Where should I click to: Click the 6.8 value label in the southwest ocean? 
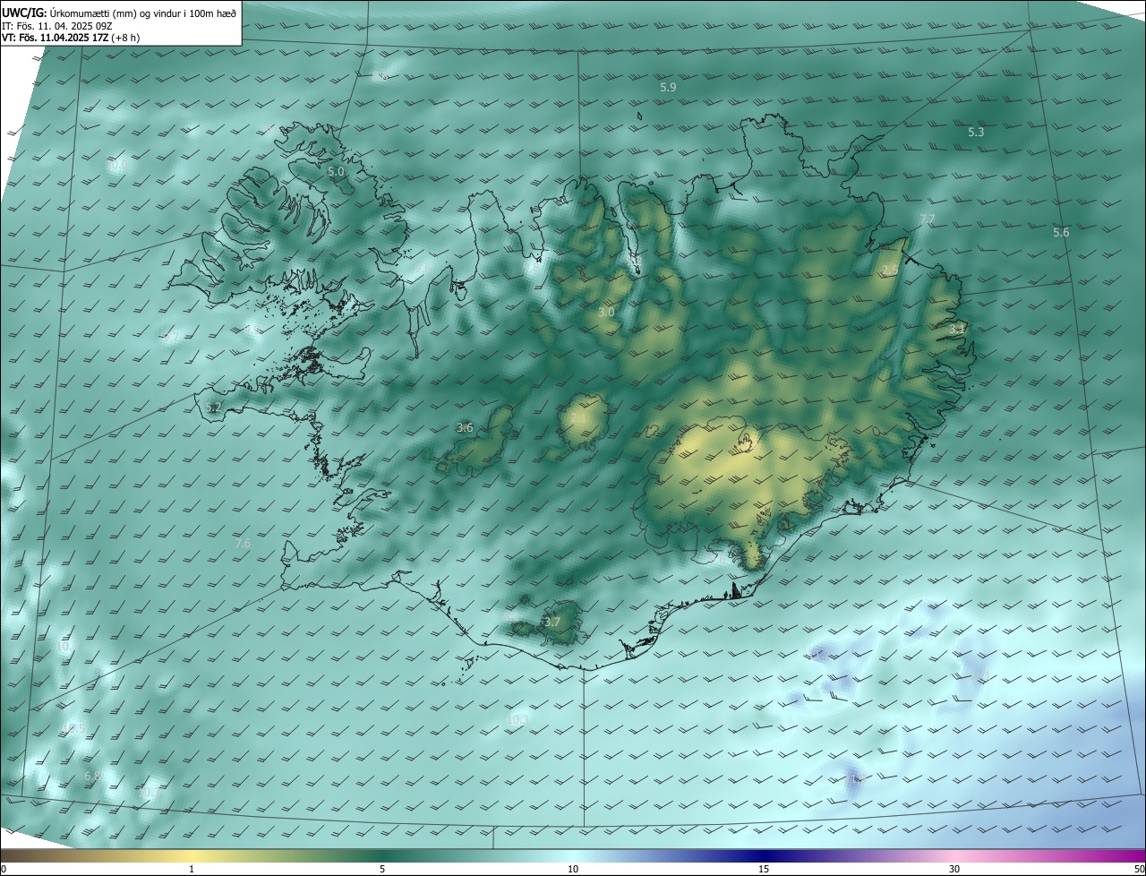point(92,776)
